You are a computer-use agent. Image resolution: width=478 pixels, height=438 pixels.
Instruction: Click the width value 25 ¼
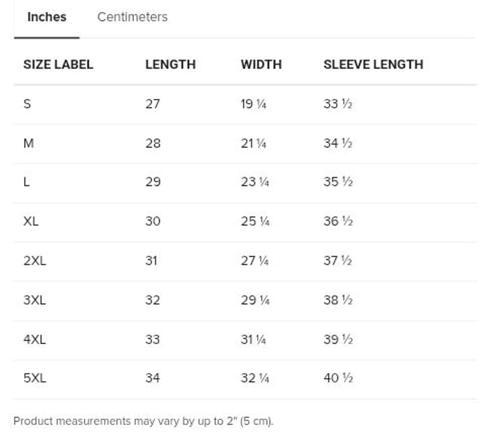tap(255, 221)
